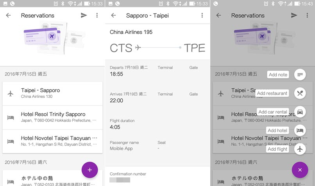
Task: Tap the Add car rental car icon
Action: pos(300,112)
